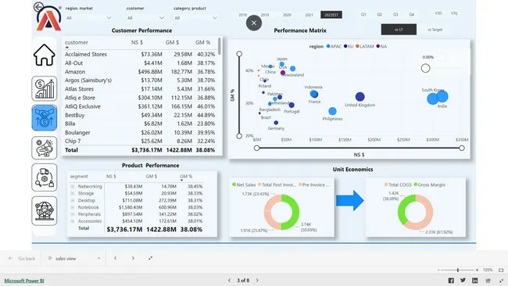Filter by quarter Q2
508x286 pixels.
pyautogui.click(x=379, y=15)
